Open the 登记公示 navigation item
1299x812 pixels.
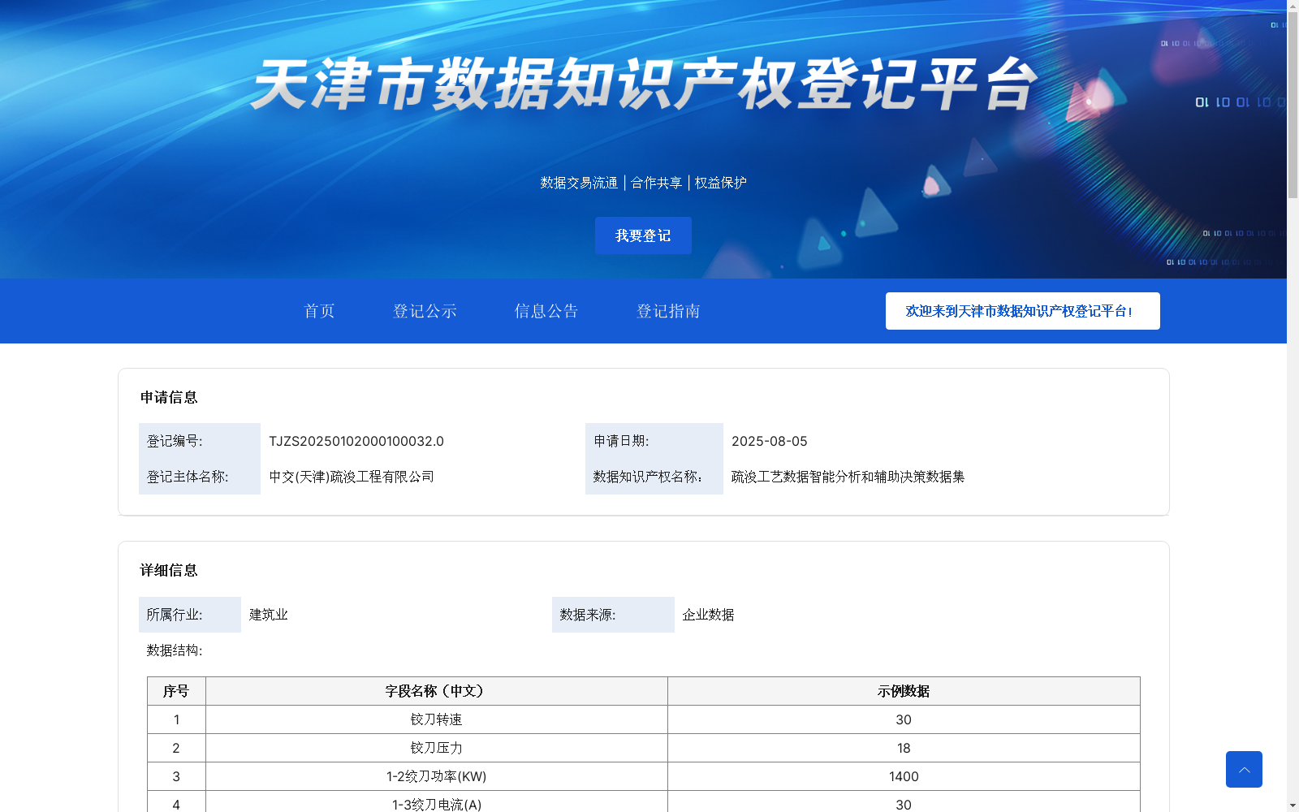[425, 311]
